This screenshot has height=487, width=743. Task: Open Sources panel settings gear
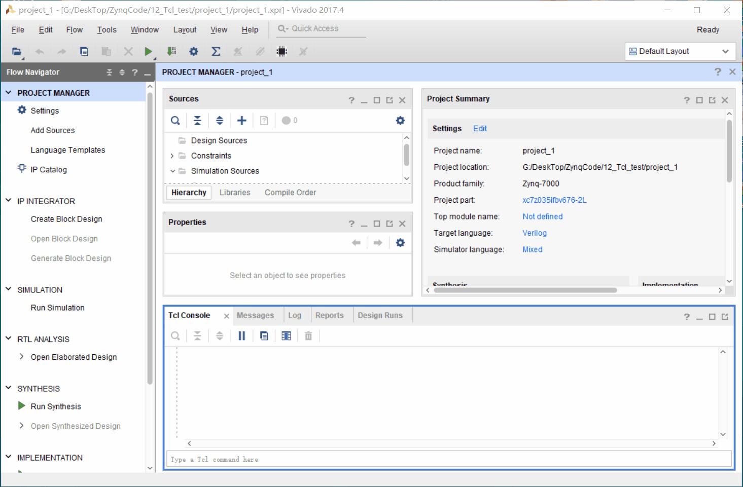[400, 121]
